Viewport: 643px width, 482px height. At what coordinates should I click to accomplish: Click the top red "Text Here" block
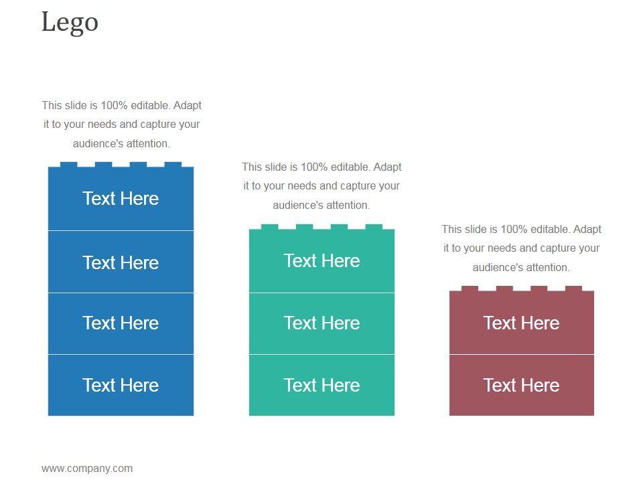[521, 323]
